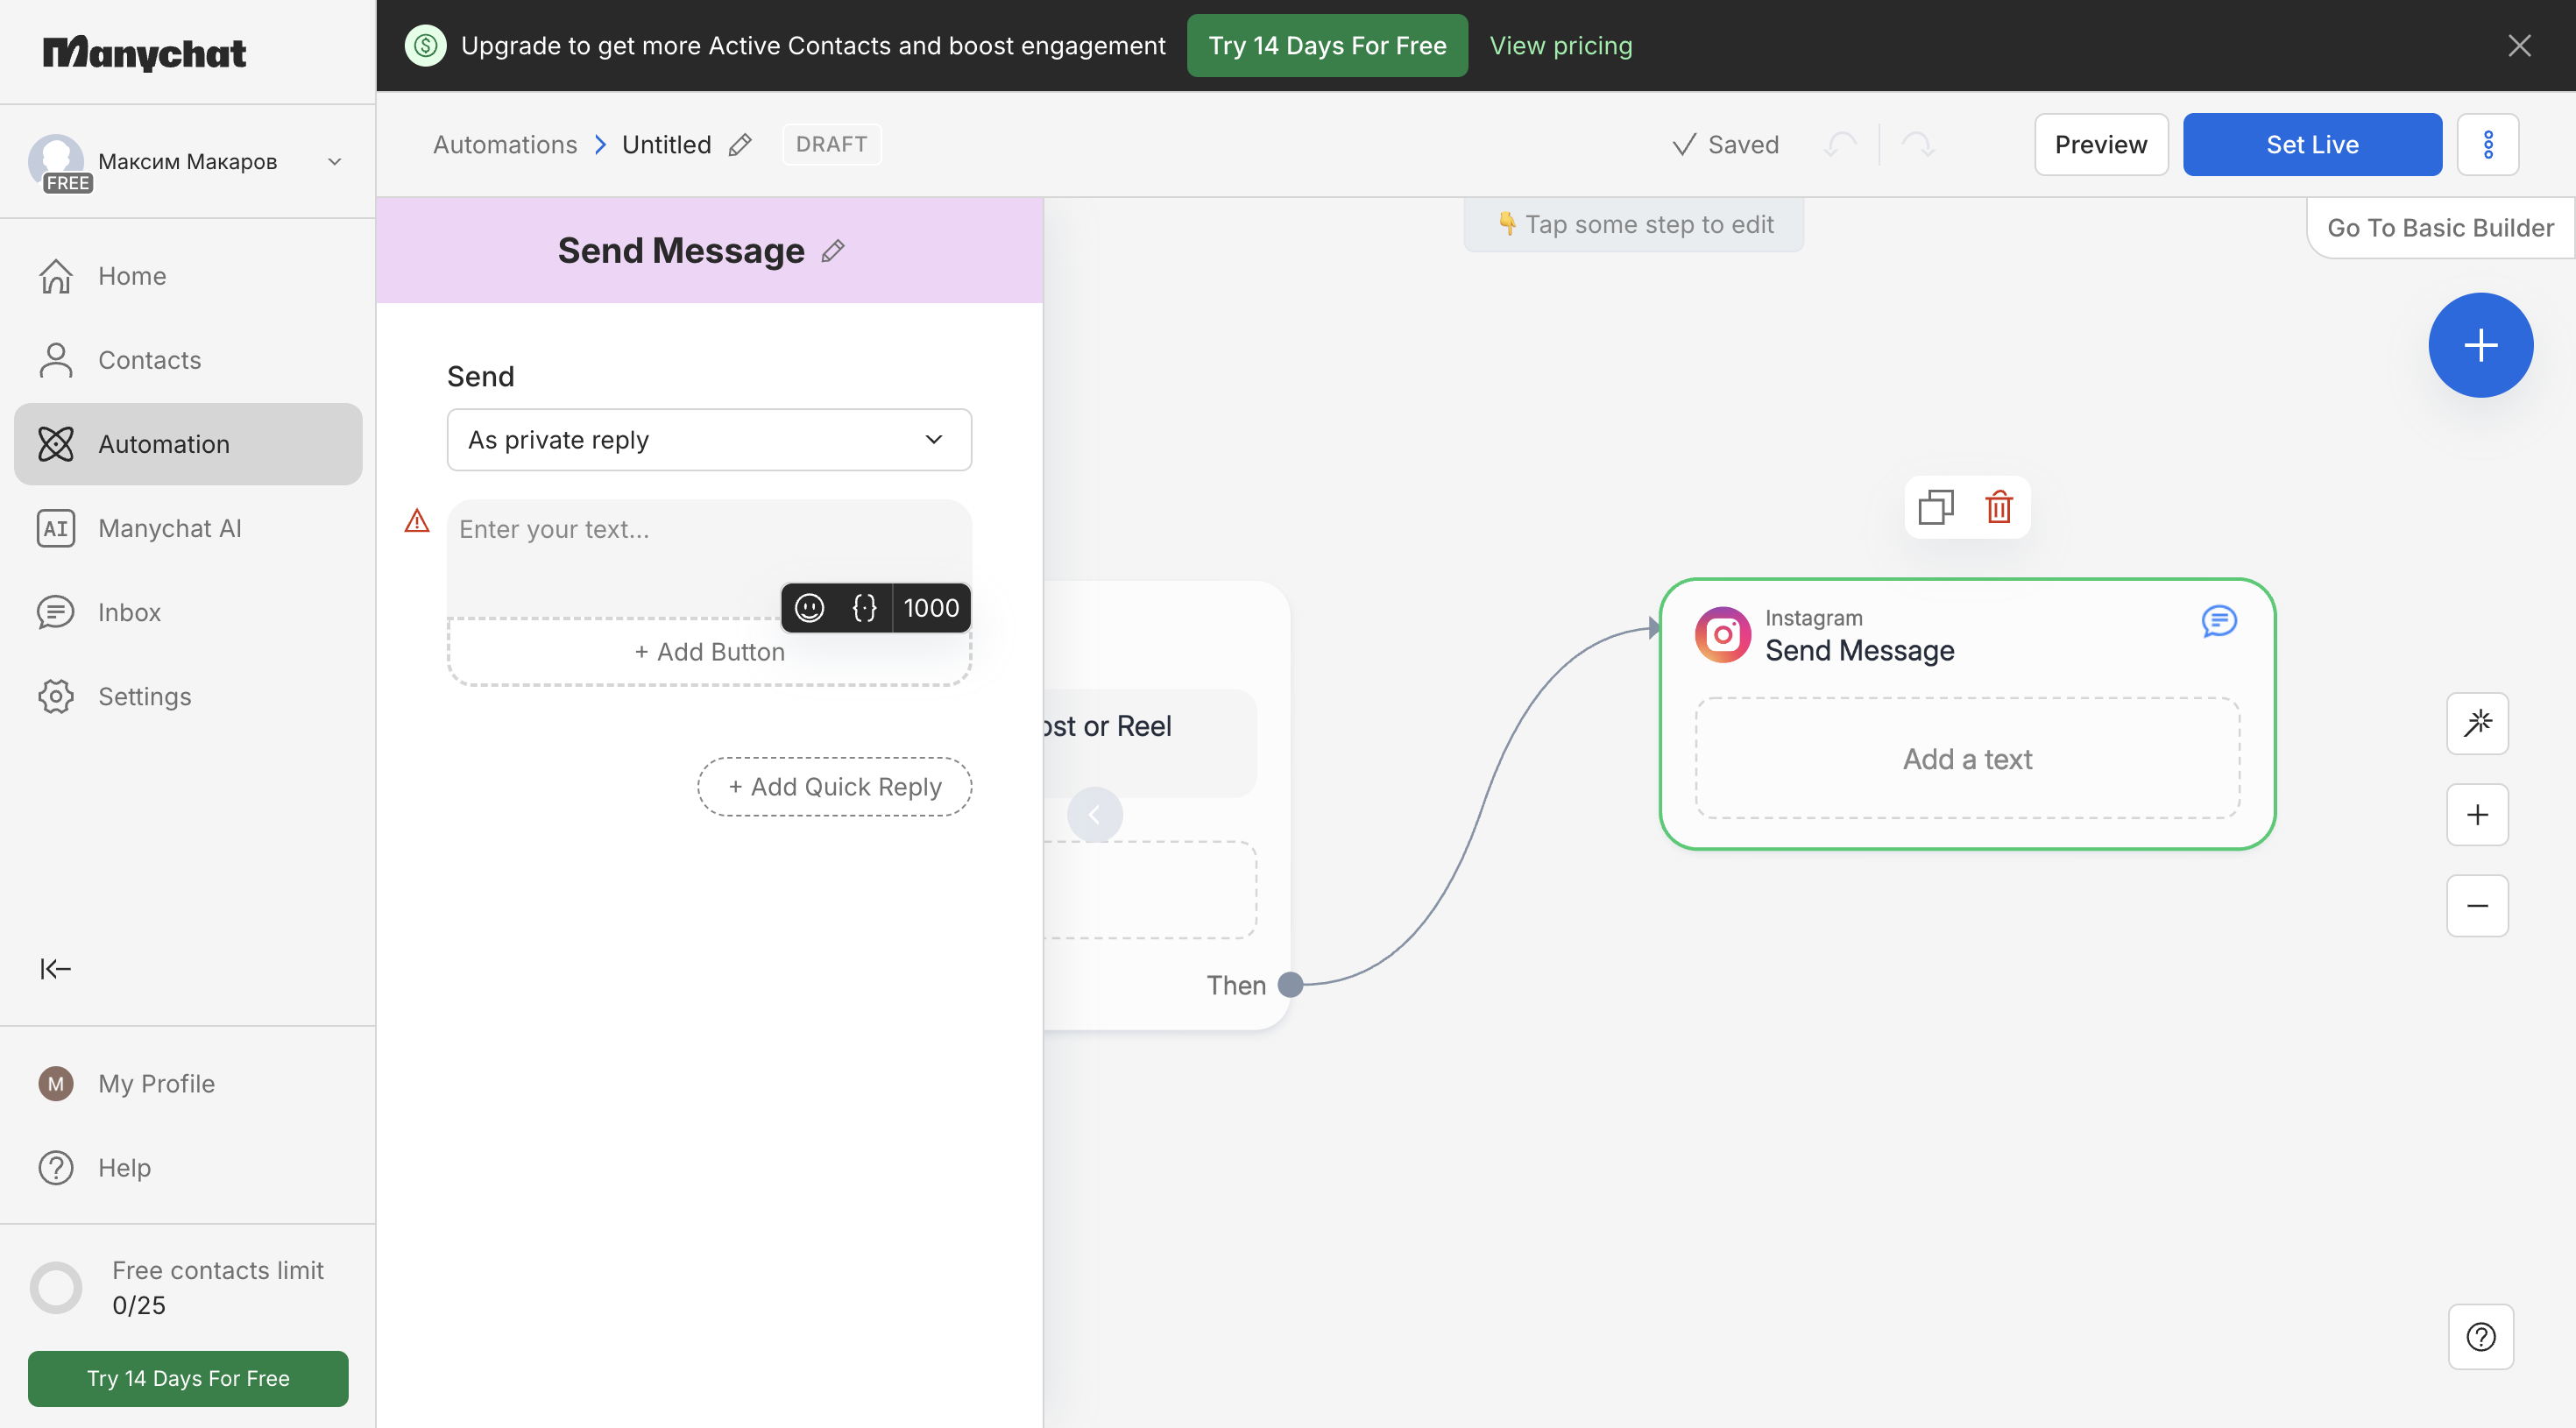Image resolution: width=2576 pixels, height=1428 pixels.
Task: Open the Contacts section
Action: tap(188, 360)
